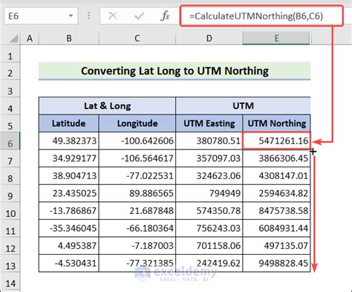Select row 1 header
The width and height of the screenshot is (352, 292).
tap(10, 53)
